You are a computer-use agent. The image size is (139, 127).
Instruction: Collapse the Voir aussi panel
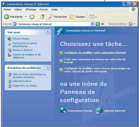point(48,32)
